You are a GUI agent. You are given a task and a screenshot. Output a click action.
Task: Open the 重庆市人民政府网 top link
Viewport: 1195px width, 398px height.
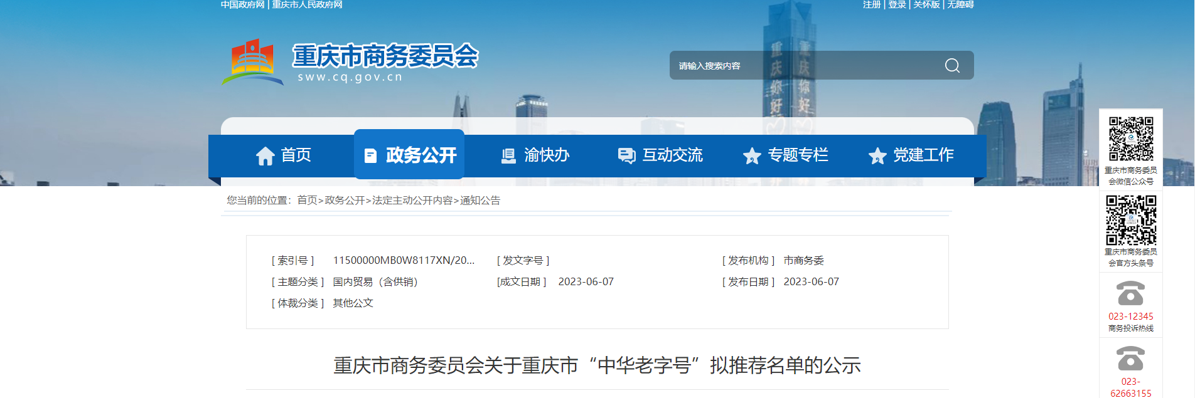307,5
